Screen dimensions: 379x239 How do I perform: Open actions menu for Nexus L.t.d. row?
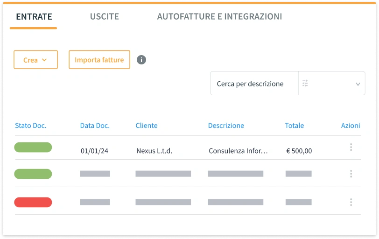[351, 148]
